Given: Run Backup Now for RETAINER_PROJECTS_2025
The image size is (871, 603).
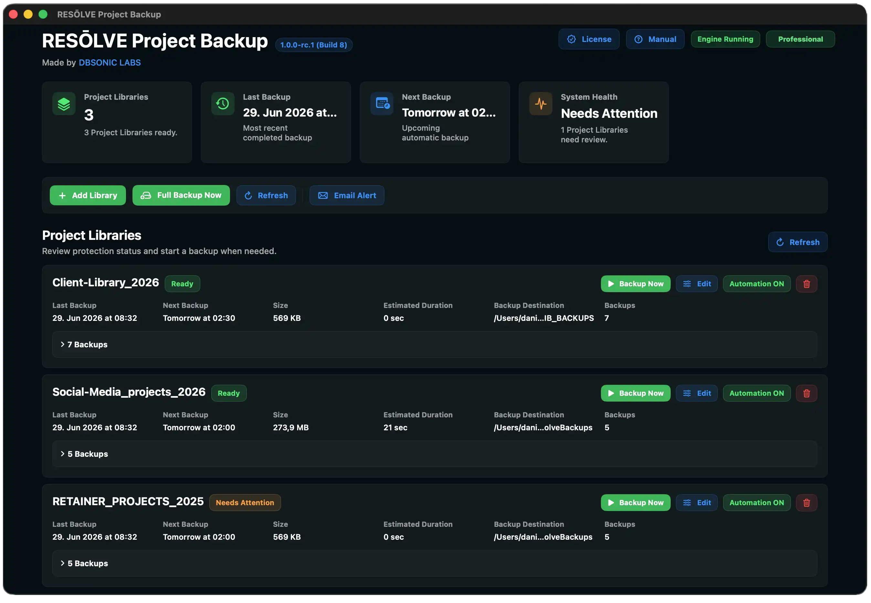Looking at the screenshot, I should pyautogui.click(x=635, y=503).
